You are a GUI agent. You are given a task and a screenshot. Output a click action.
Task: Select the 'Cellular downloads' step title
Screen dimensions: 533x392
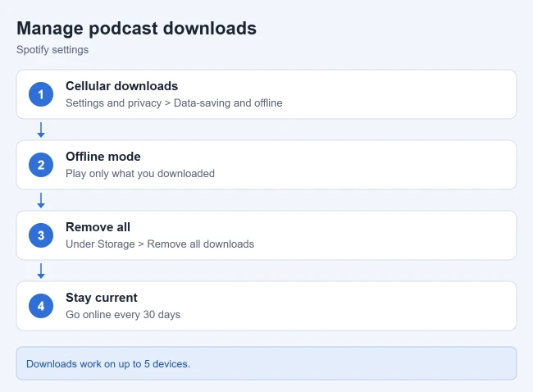click(x=121, y=86)
